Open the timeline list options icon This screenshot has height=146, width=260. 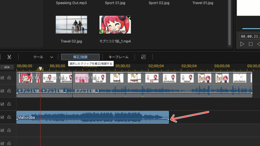[144, 57]
